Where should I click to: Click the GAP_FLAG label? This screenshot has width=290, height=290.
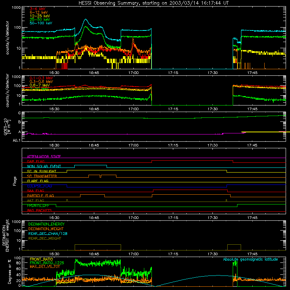tap(36, 161)
